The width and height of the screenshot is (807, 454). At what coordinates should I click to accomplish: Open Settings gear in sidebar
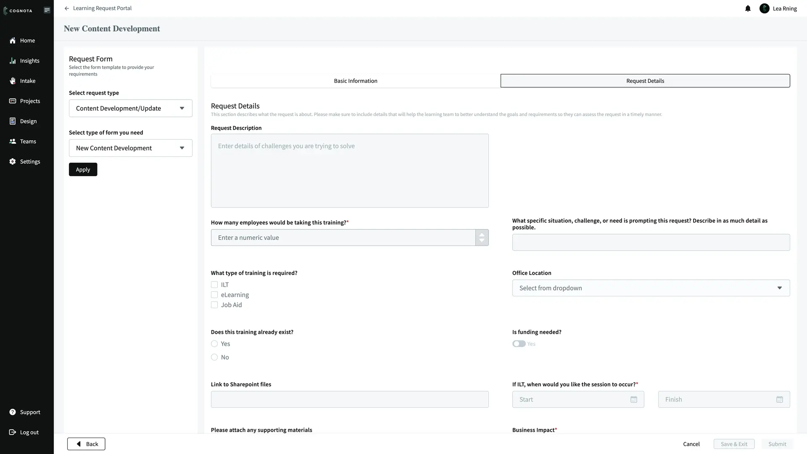tap(13, 161)
